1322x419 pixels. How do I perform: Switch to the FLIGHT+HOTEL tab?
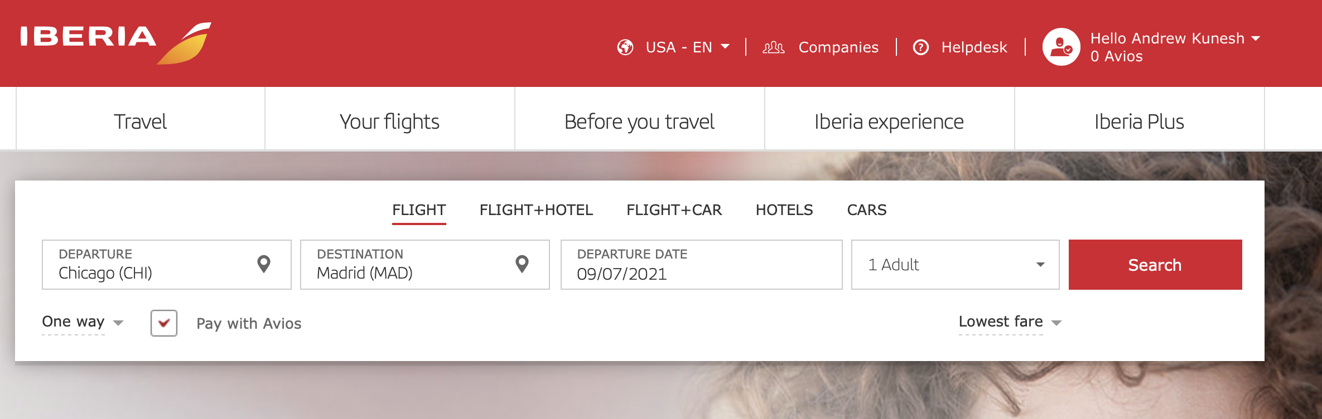click(536, 210)
